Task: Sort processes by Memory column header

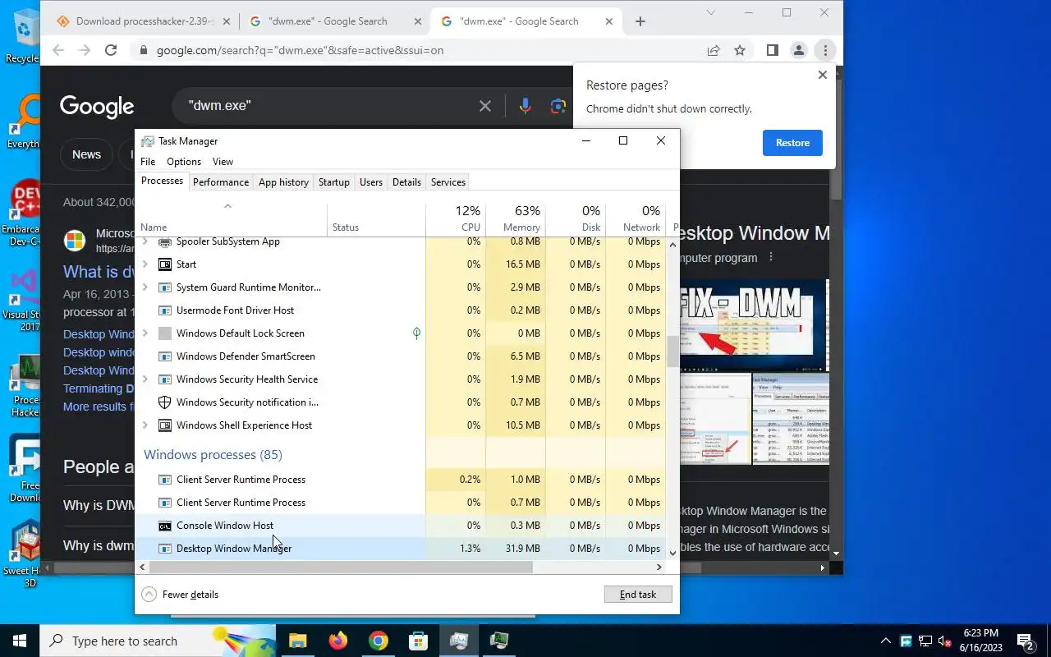Action: (516, 218)
